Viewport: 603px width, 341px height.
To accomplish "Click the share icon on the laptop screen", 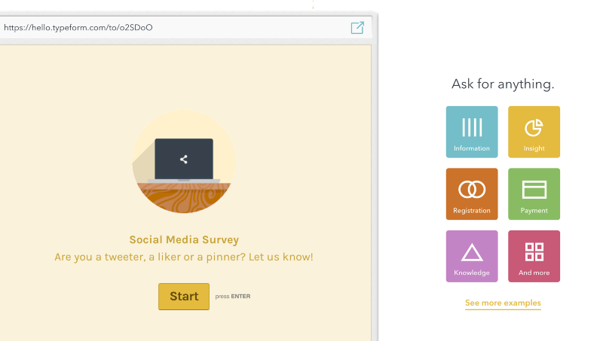I will click(184, 159).
